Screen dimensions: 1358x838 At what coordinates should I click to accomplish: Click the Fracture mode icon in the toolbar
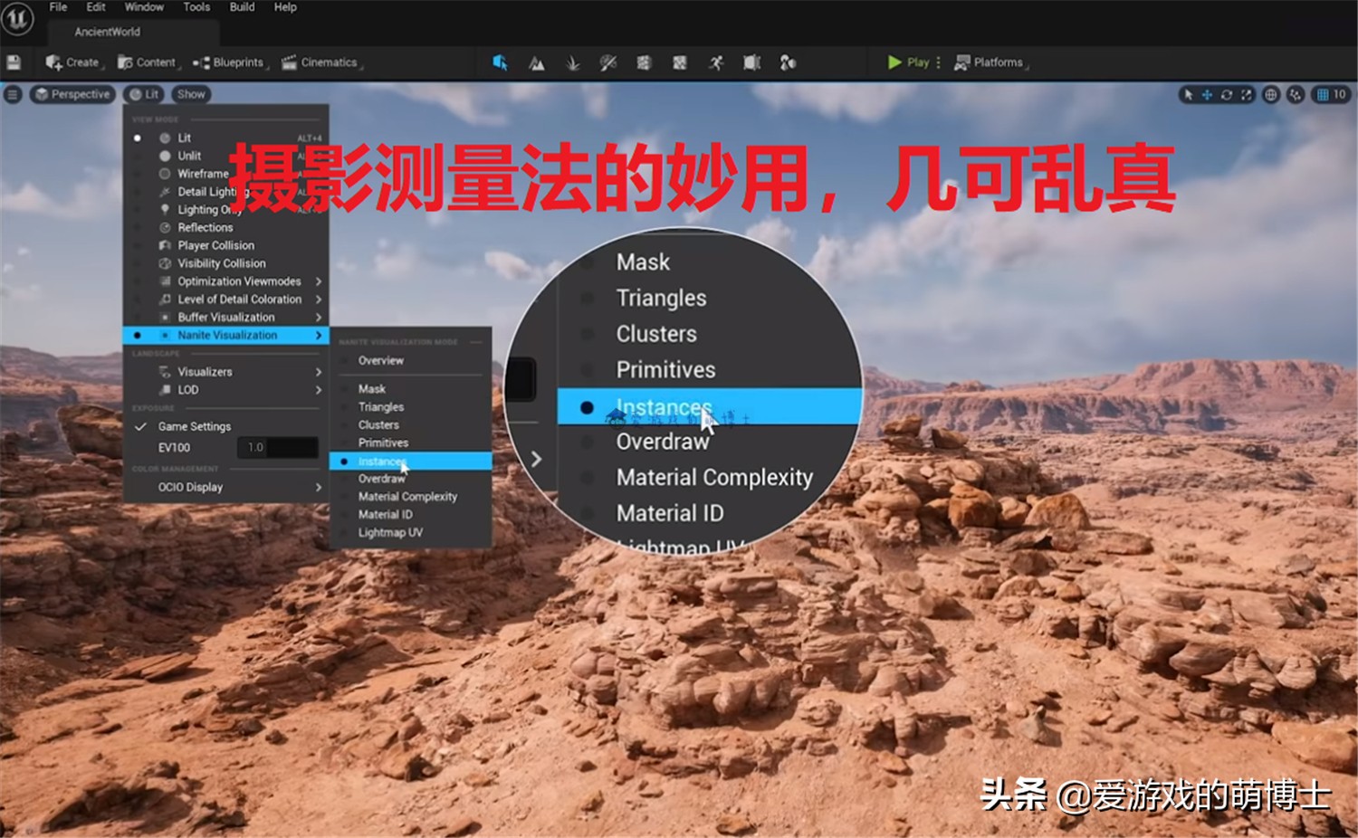coord(644,62)
